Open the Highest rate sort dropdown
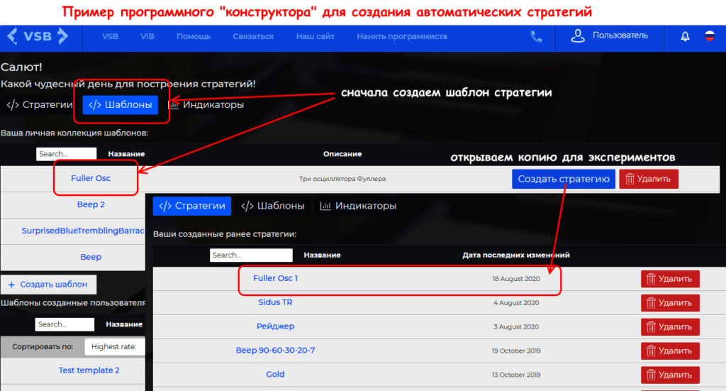 click(114, 346)
